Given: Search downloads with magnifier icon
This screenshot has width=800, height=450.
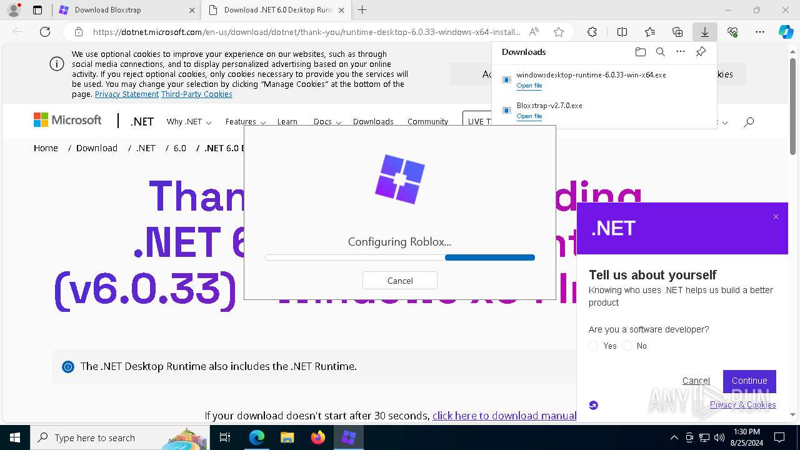Looking at the screenshot, I should [661, 52].
